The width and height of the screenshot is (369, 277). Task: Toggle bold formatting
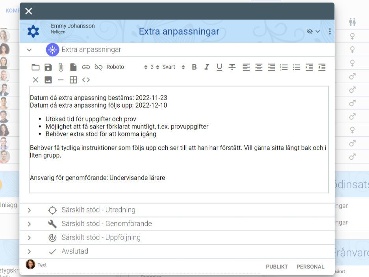coord(194,67)
